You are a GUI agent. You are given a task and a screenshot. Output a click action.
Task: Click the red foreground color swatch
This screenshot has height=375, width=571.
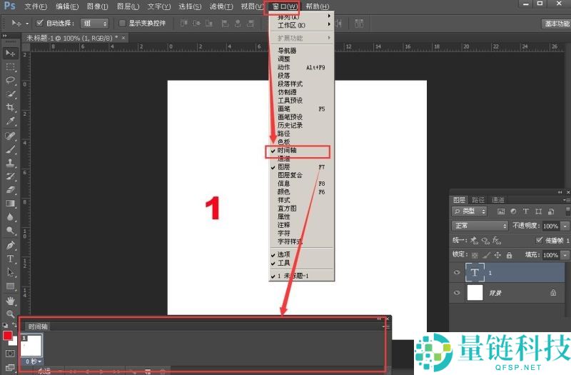tap(8, 336)
